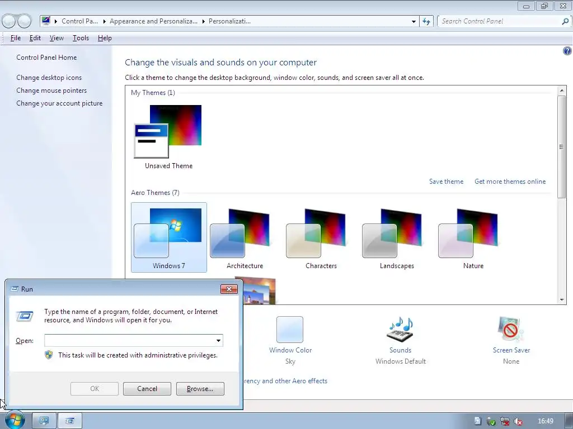Viewport: 573px width, 429px height.
Task: Select the Unsaved Theme thumbnail
Action: pyautogui.click(x=168, y=132)
